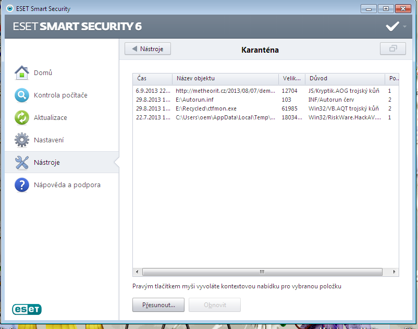
Task: Click the JS/Kryptik.AOG trojský kůň reason
Action: coord(343,91)
